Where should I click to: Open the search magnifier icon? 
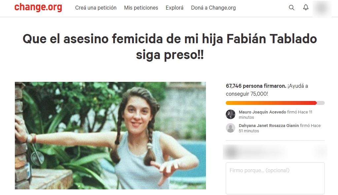click(x=291, y=8)
